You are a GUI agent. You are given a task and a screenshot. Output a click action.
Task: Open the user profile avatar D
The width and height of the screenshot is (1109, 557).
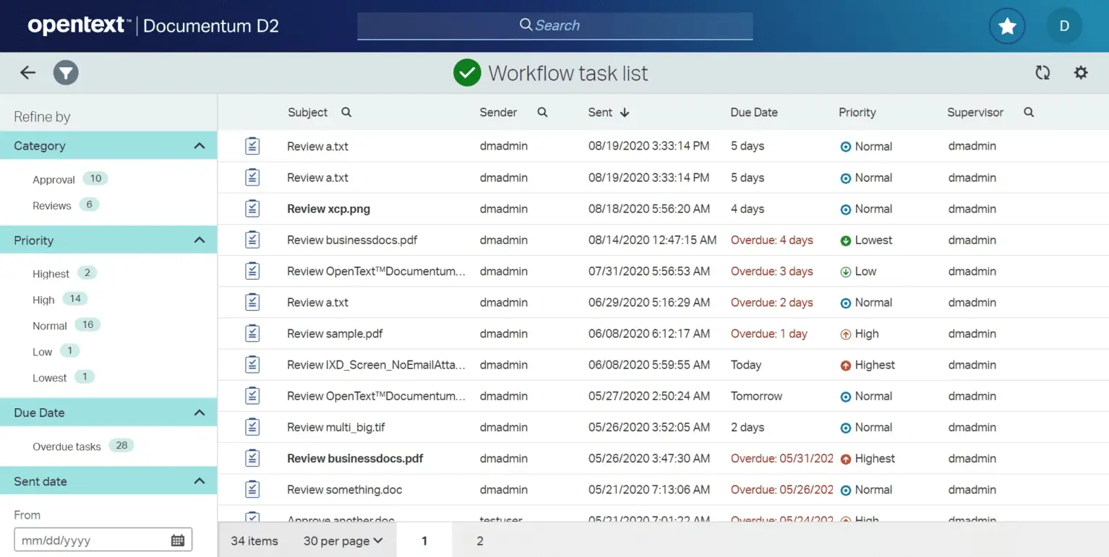click(x=1064, y=27)
